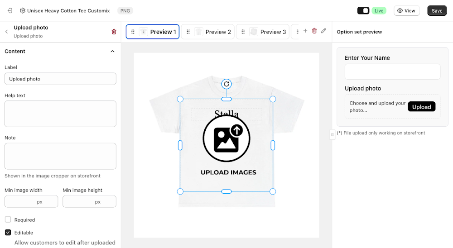Click the left edge middle handle
Screen dimensions: 453x248
pyautogui.click(x=180, y=145)
